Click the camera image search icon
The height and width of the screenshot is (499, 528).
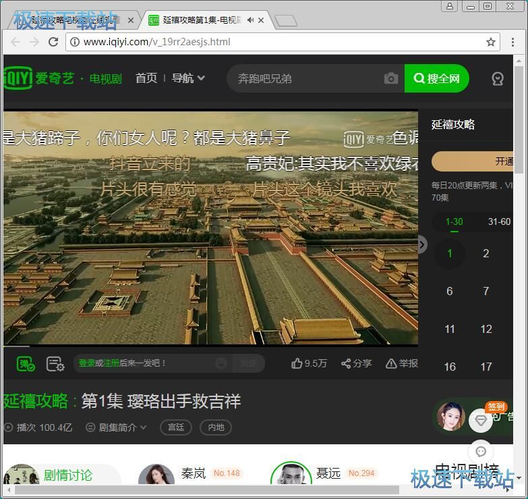tap(391, 78)
